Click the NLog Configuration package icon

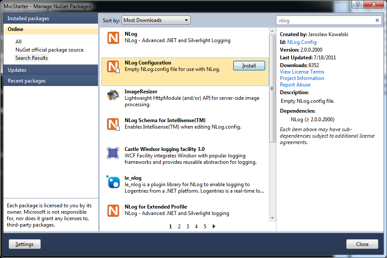tap(113, 67)
